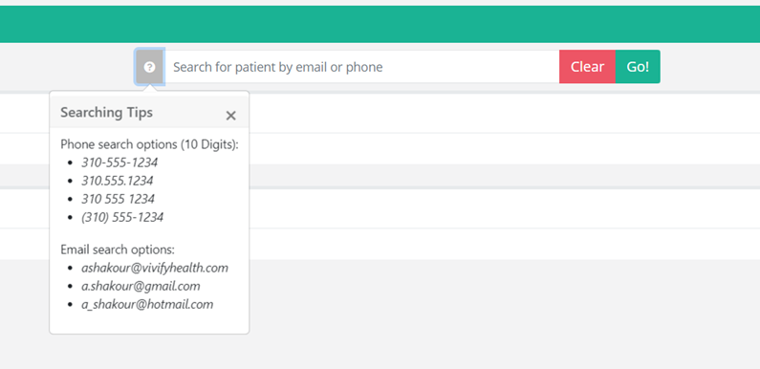The height and width of the screenshot is (369, 760).
Task: Click the a_shakour@hotmail.com email example
Action: (x=147, y=305)
